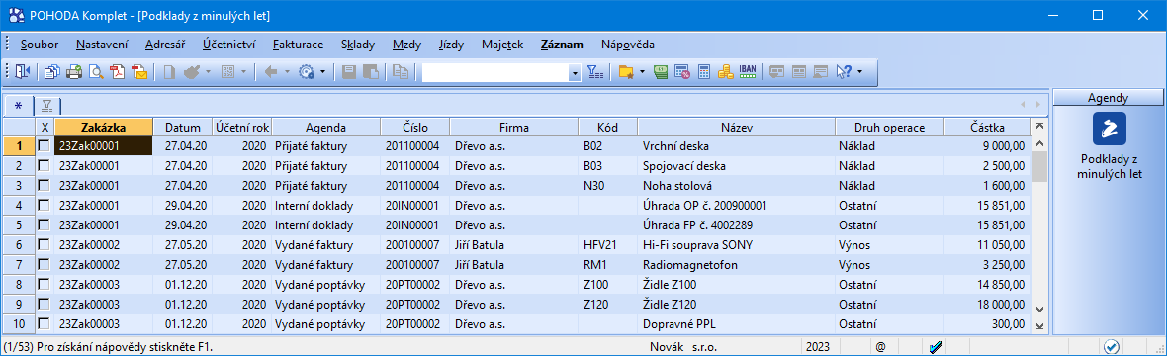Screen dimensions: 1167x356
Task: Open dropdown arrow beside help pointer
Action: (859, 72)
